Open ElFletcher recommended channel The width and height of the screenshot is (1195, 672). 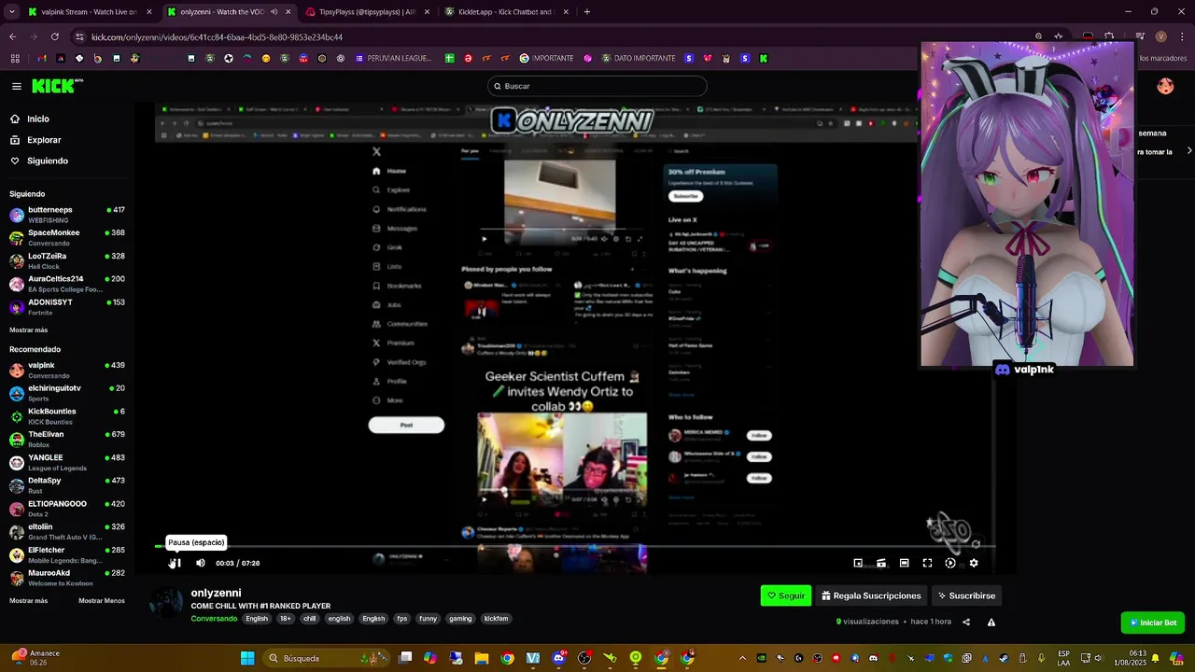(67, 554)
